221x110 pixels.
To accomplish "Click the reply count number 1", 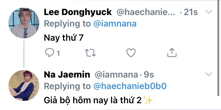I will click(58, 53).
